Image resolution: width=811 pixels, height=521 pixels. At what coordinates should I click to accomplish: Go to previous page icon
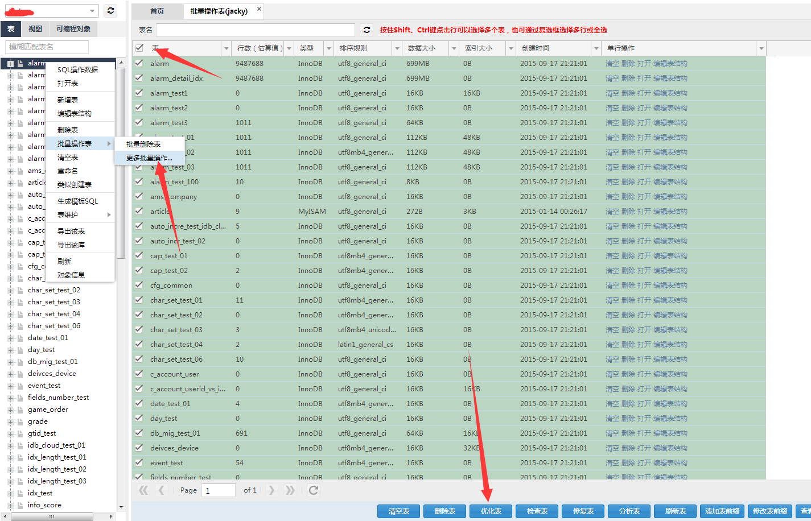(162, 490)
